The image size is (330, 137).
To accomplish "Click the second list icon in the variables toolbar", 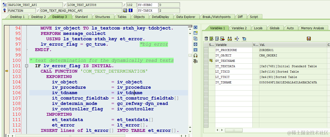I will [x=217, y=38].
